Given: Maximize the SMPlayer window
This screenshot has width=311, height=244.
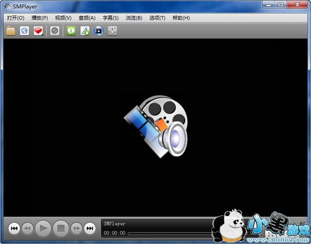Looking at the screenshot, I should (x=280, y=5).
